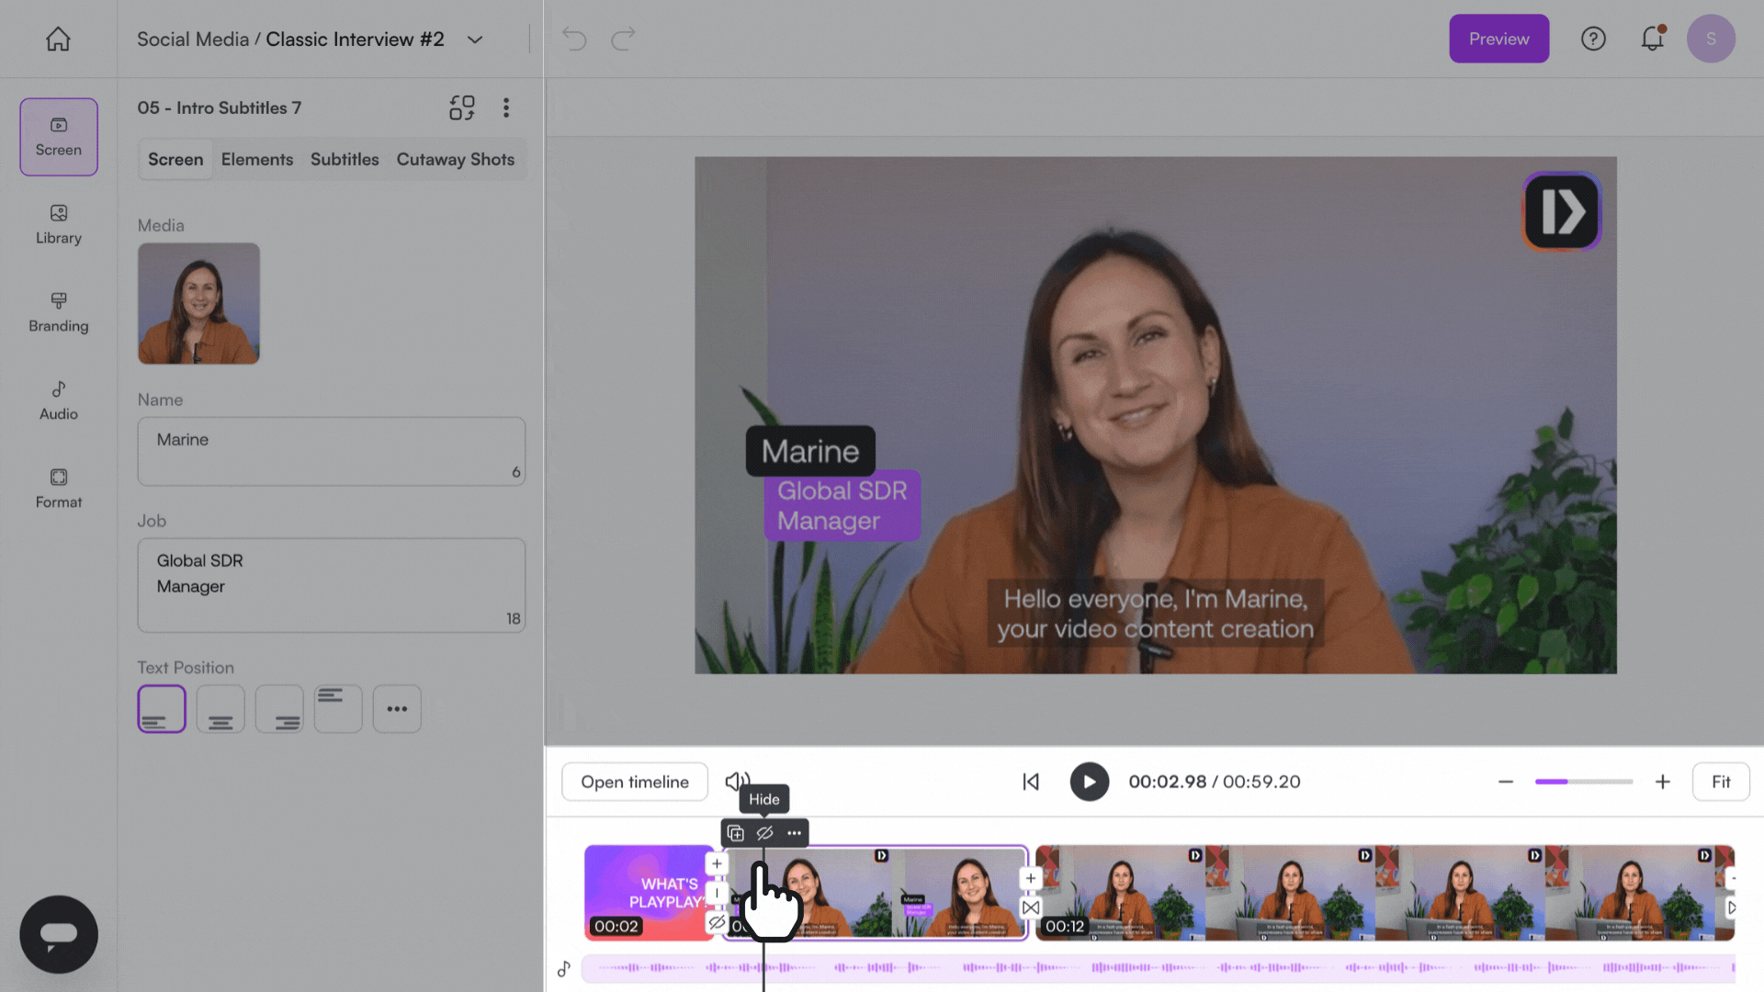Open the Library panel in sidebar
Screen dimensions: 1764x992
(58, 224)
